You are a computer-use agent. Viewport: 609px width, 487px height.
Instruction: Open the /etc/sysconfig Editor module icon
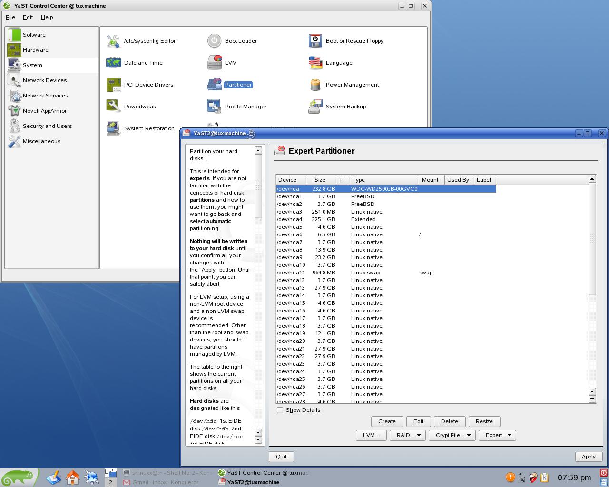click(x=113, y=41)
